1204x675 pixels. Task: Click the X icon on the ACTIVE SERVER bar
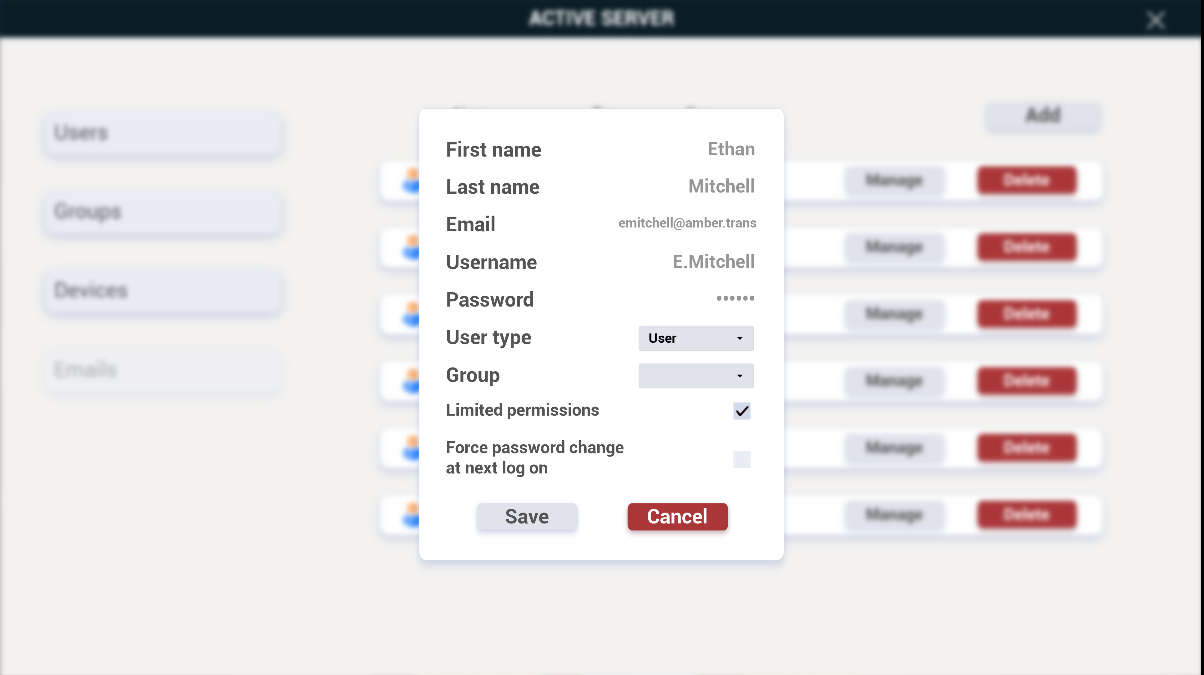1156,20
